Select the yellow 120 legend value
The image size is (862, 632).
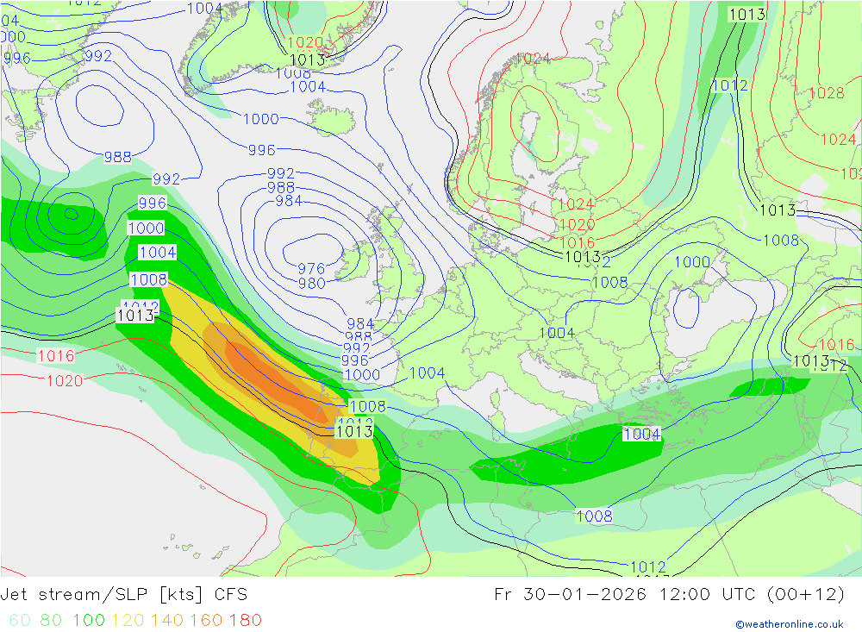[x=128, y=620]
